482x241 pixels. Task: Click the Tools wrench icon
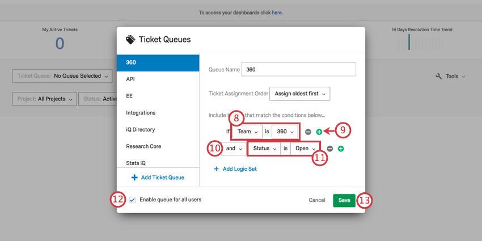438,77
